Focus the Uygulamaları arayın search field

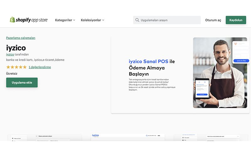167,20
